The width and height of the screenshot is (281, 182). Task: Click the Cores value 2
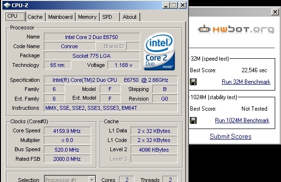click(127, 179)
